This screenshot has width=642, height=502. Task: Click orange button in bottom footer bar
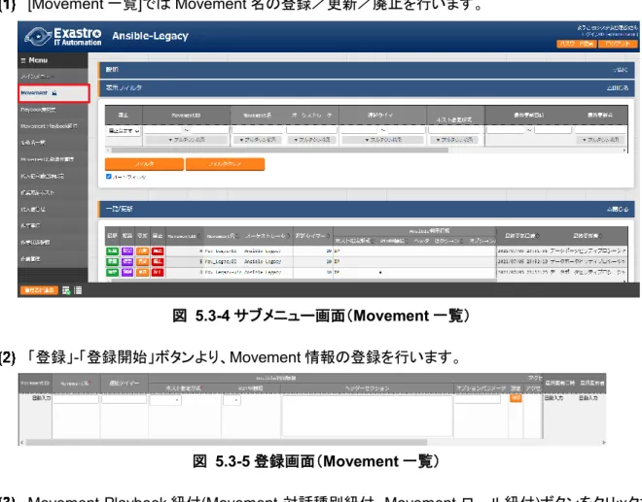click(x=39, y=290)
